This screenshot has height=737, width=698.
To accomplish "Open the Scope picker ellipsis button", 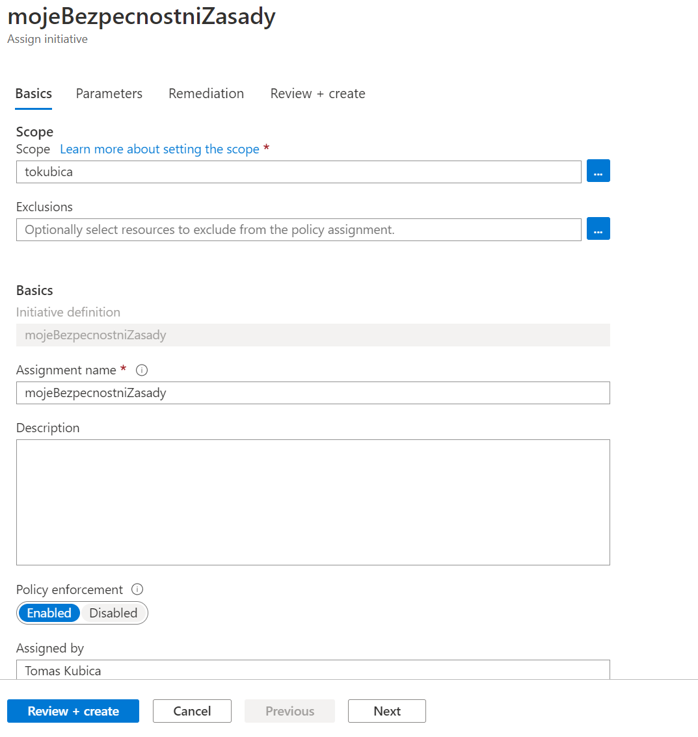I will 598,171.
